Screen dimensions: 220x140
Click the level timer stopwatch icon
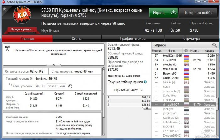70,86
